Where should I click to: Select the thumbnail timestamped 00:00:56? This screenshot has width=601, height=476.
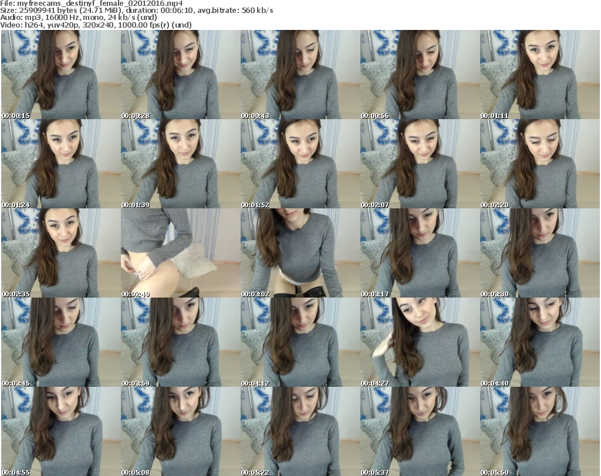click(x=420, y=75)
